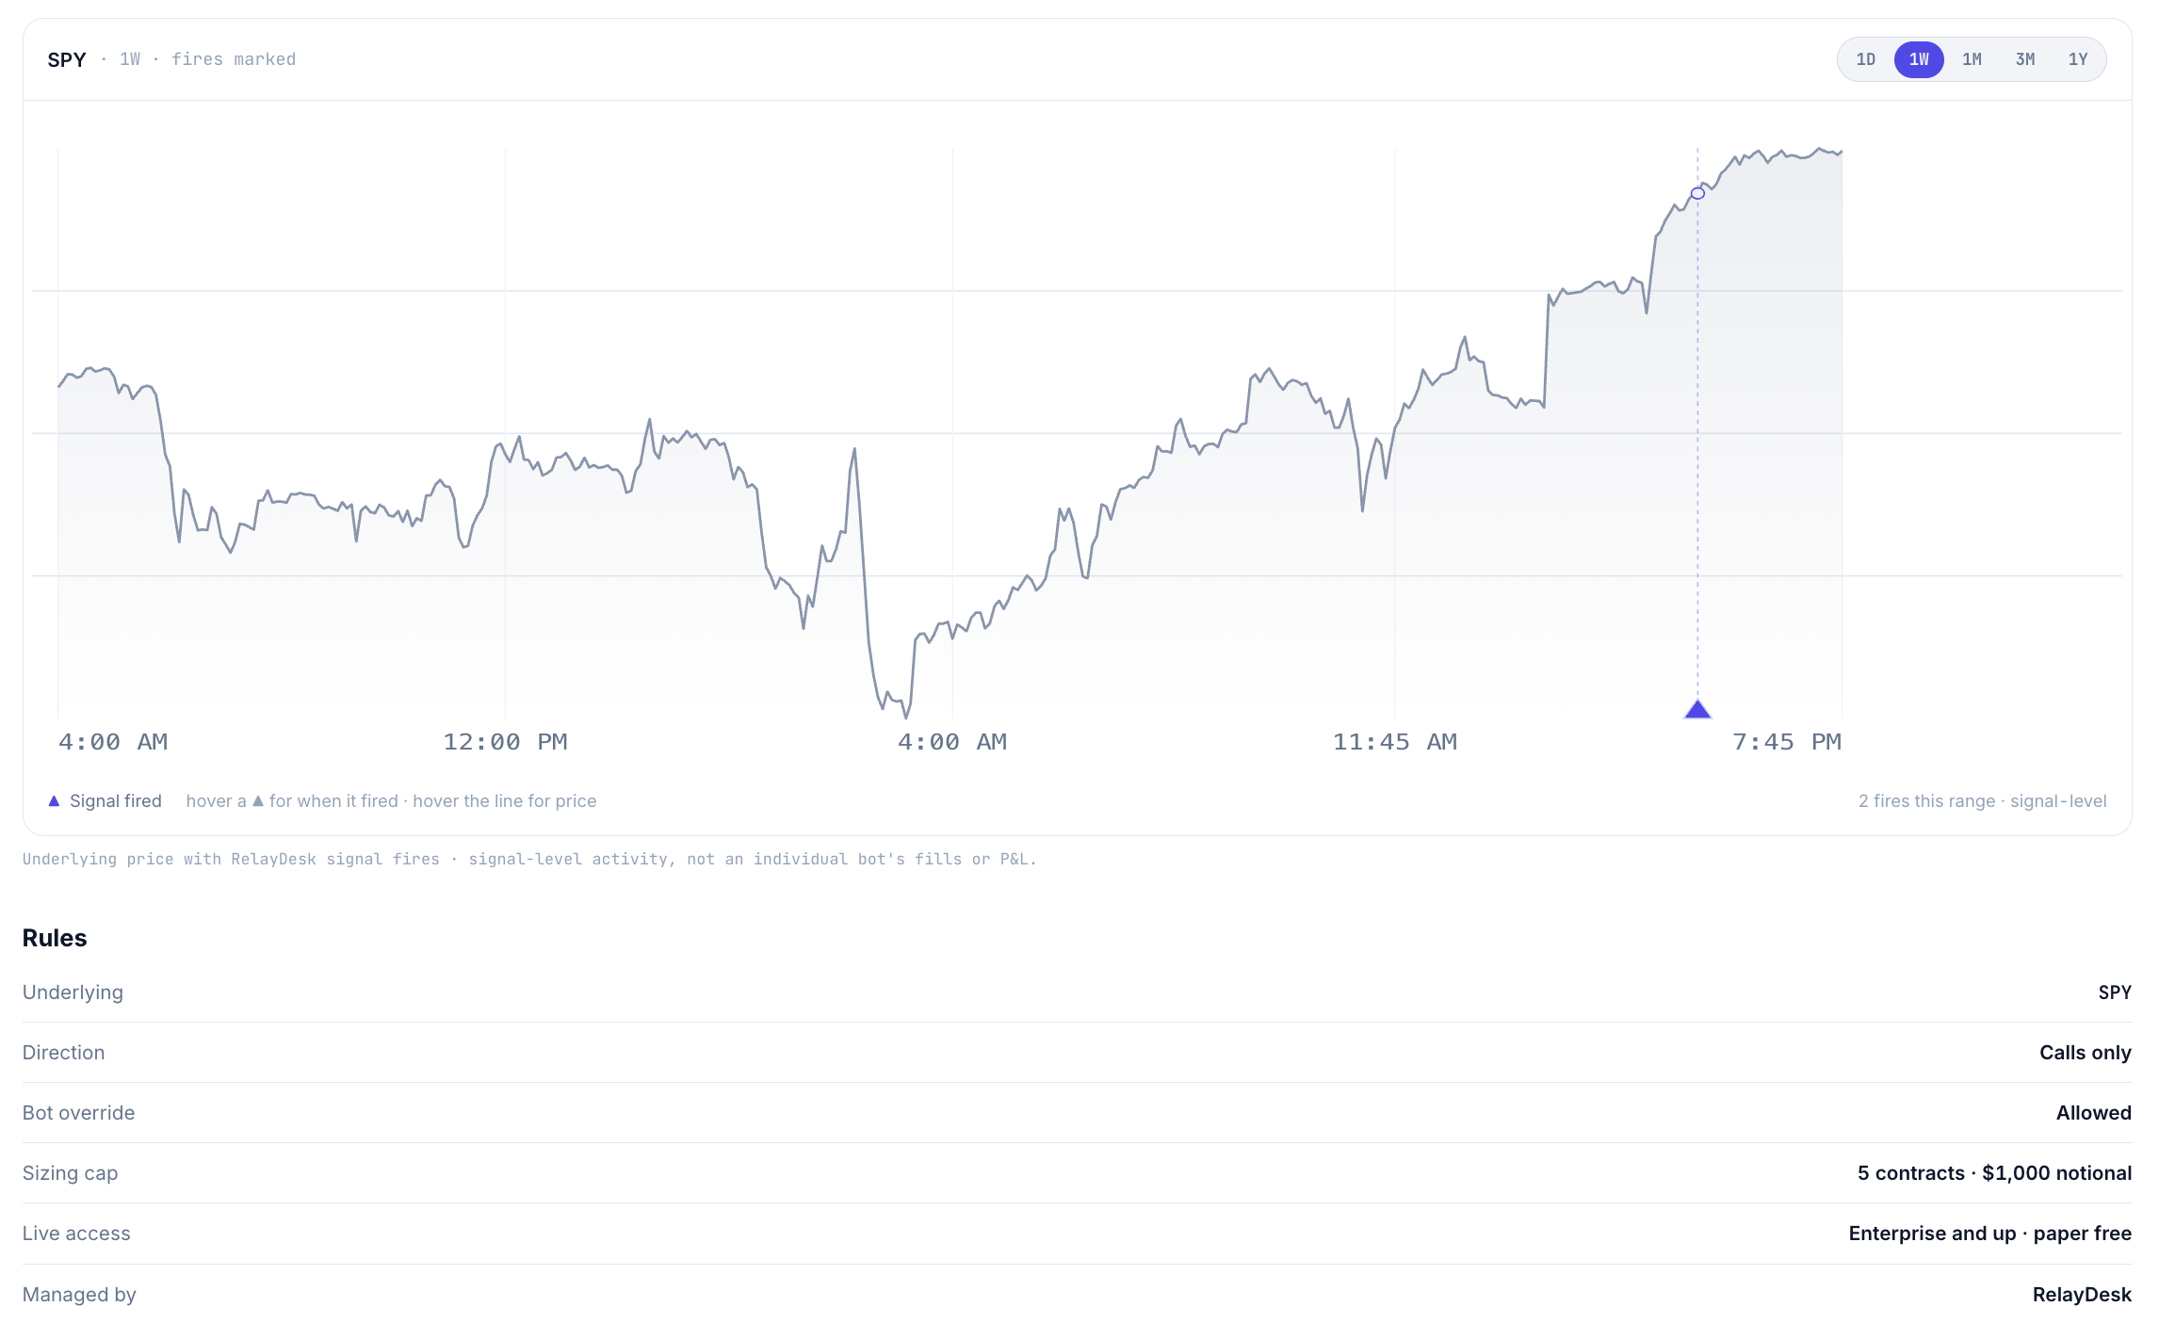2159x1339 pixels.
Task: Click the purple triangle icon beside Signal fired
Action: (54, 801)
